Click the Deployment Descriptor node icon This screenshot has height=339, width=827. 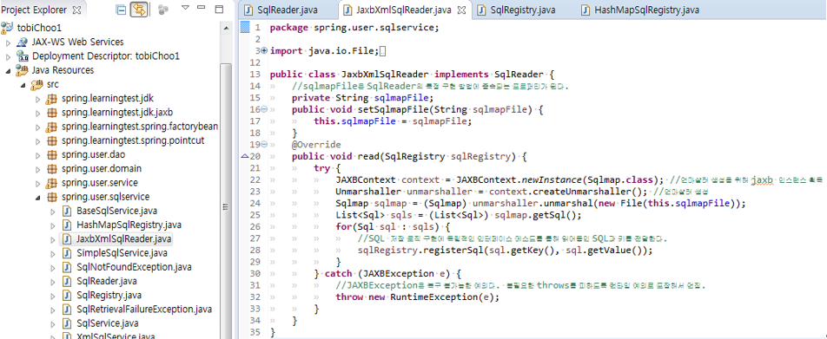23,56
